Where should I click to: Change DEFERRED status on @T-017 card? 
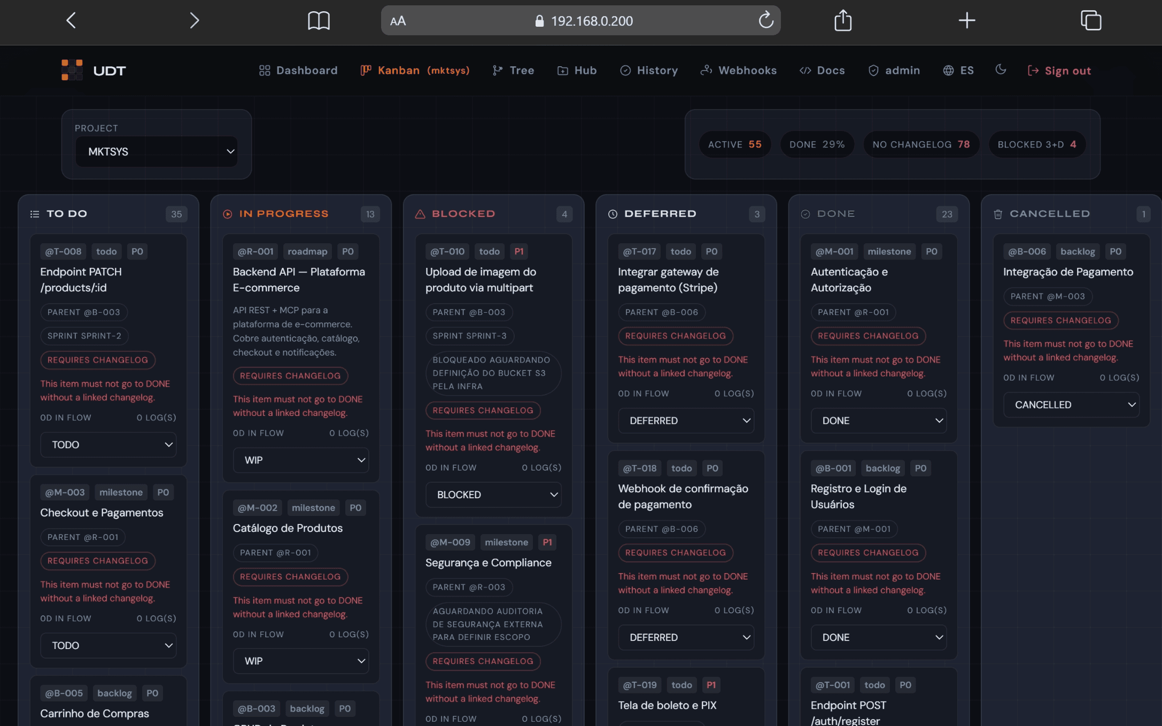click(x=686, y=421)
